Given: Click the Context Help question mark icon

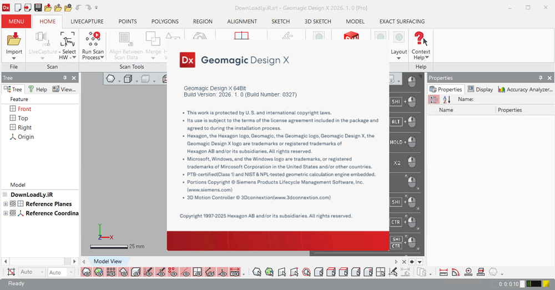Looking at the screenshot, I should pos(421,39).
